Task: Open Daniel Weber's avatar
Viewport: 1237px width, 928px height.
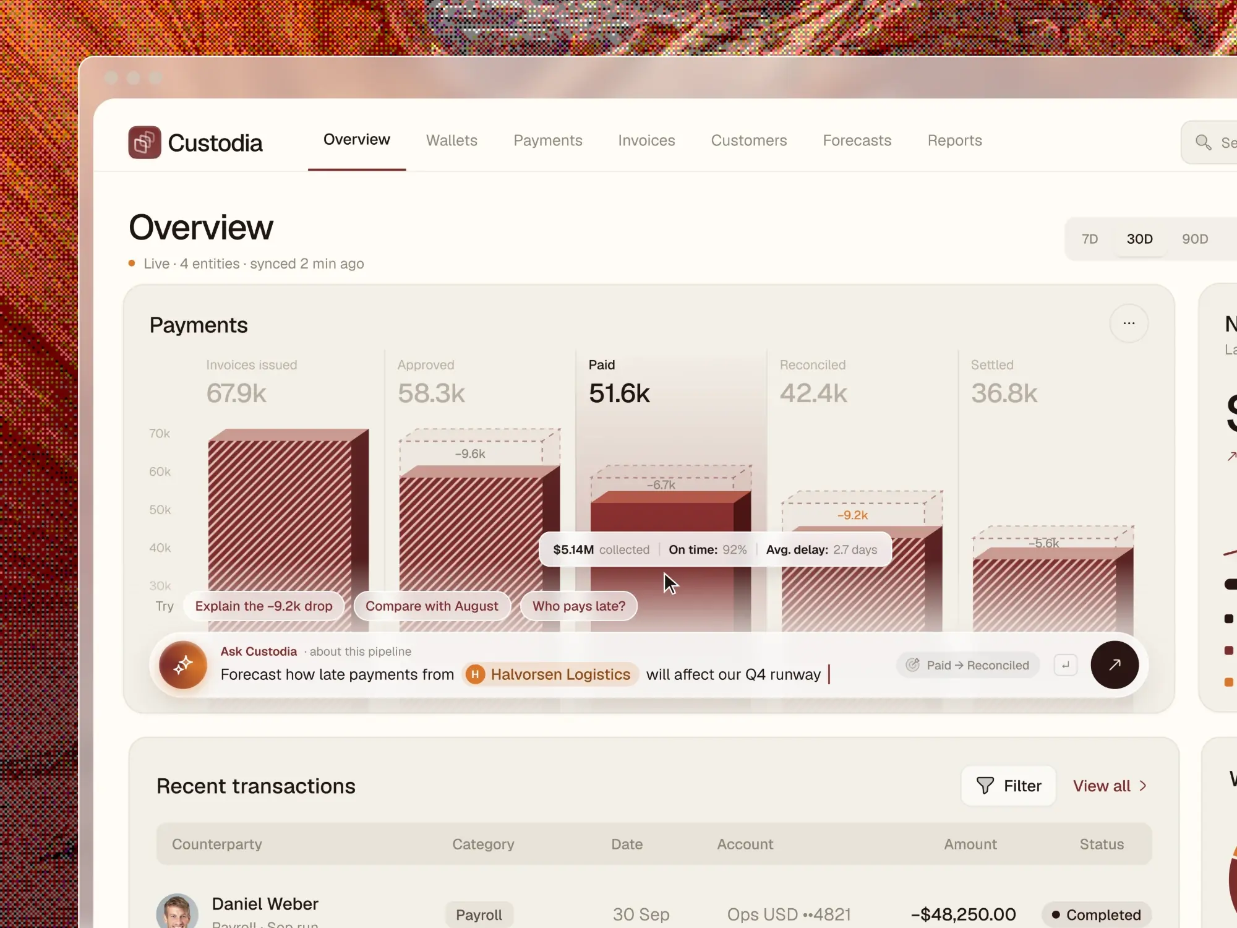Action: coord(177,911)
